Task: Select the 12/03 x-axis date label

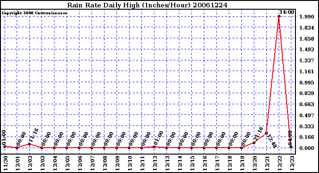Action: [x=43, y=163]
